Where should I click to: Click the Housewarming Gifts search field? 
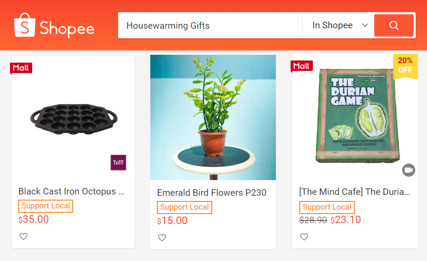click(x=209, y=26)
